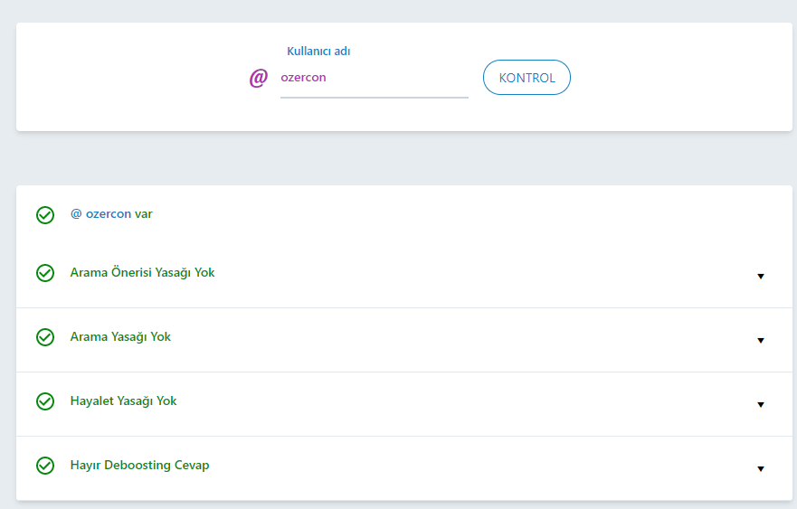
Task: Expand the Arama Önerisi Yasağı Yok arrow
Action: [761, 277]
